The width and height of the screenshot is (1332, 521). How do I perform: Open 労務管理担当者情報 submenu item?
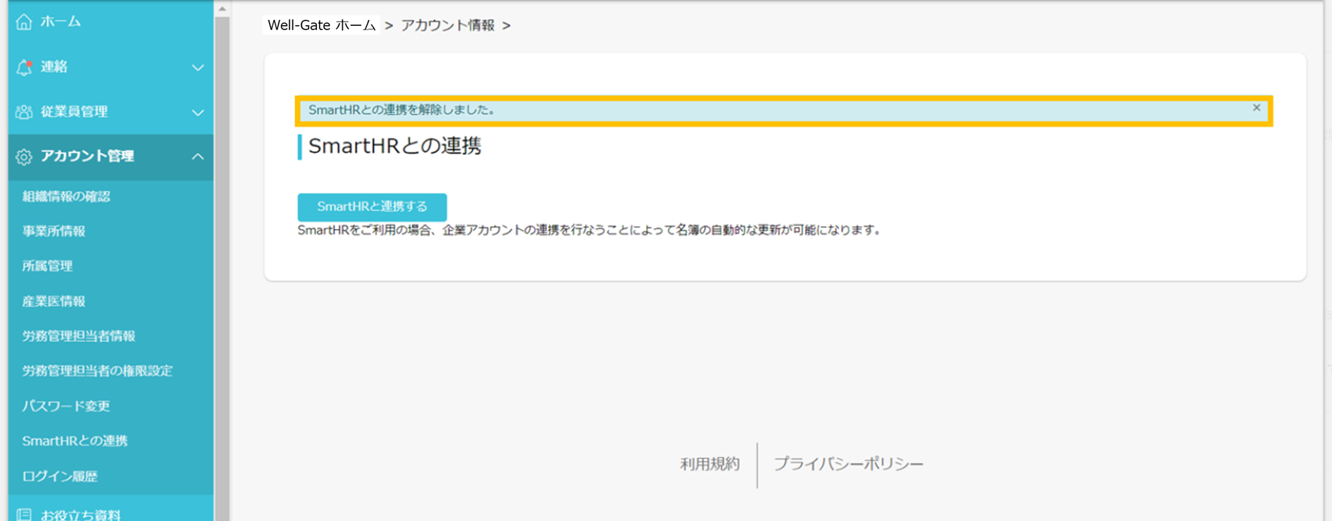pyautogui.click(x=79, y=336)
